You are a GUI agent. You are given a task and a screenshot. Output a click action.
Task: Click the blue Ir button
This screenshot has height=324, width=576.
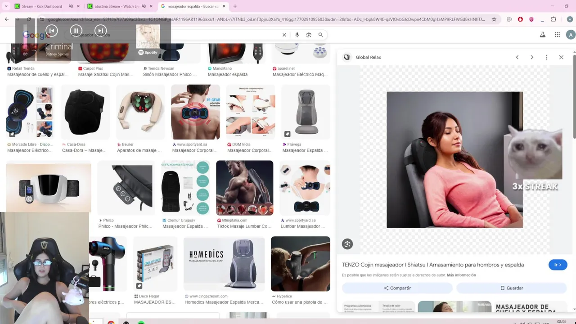(558, 265)
